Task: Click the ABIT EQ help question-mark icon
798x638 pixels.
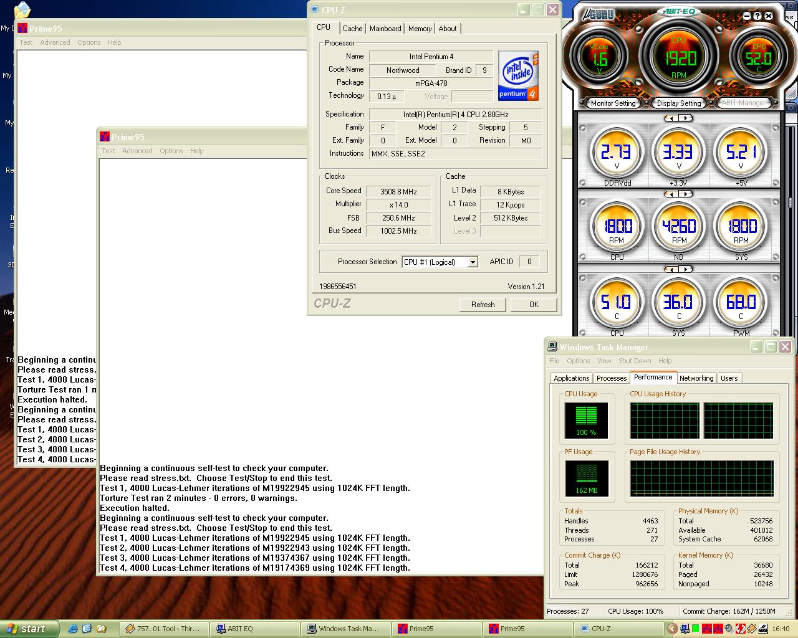Action: (757, 16)
